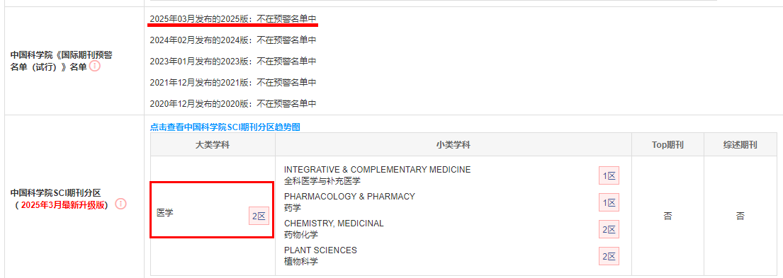Click the 2区 badge next to 医学
This screenshot has height=278, width=783.
pyautogui.click(x=259, y=216)
